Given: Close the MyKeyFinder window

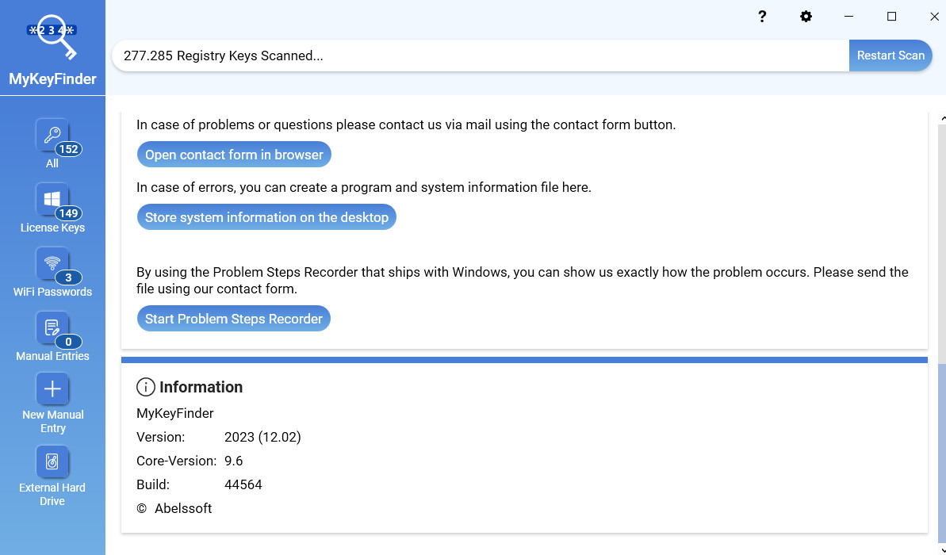Looking at the screenshot, I should [x=935, y=17].
